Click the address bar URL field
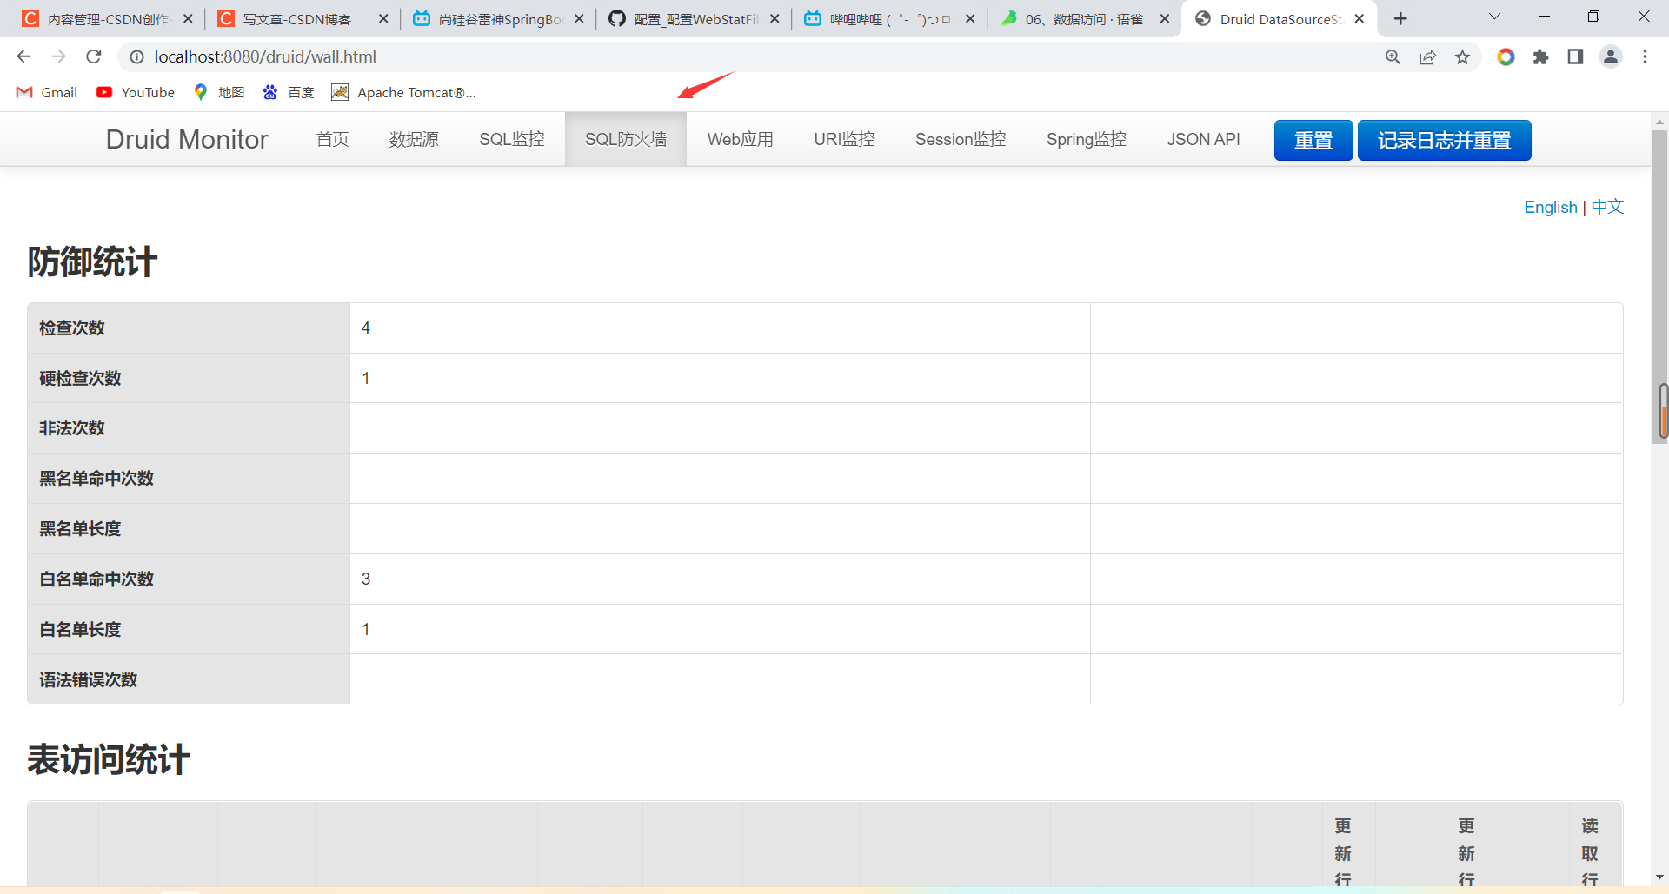1669x894 pixels. point(748,56)
